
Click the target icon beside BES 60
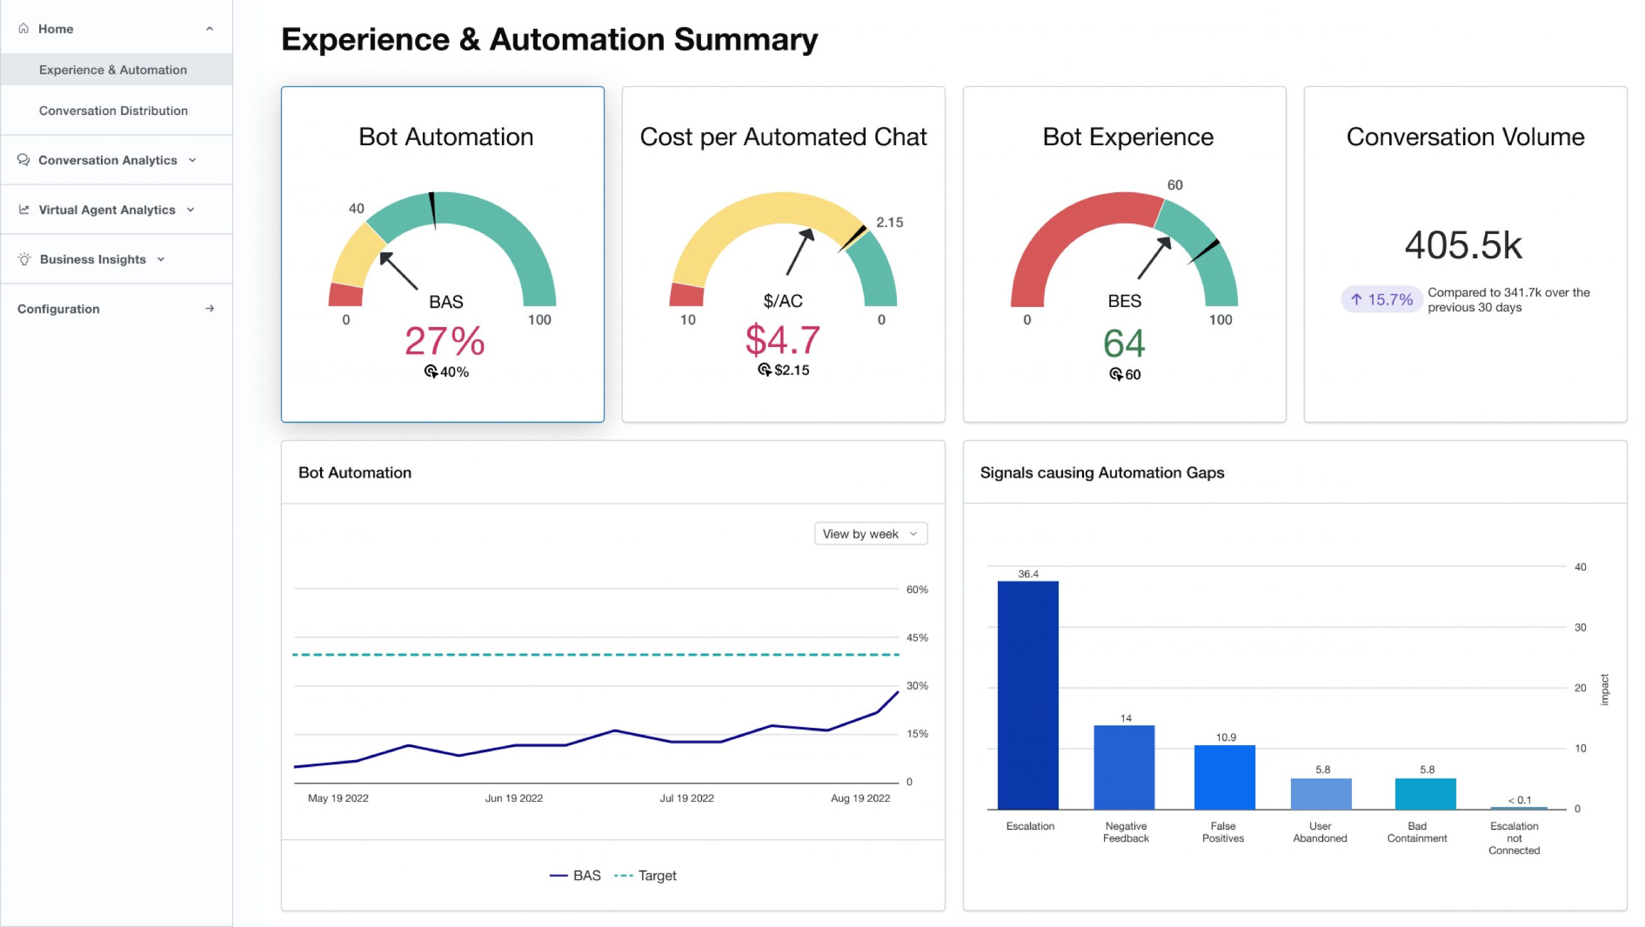[1116, 374]
